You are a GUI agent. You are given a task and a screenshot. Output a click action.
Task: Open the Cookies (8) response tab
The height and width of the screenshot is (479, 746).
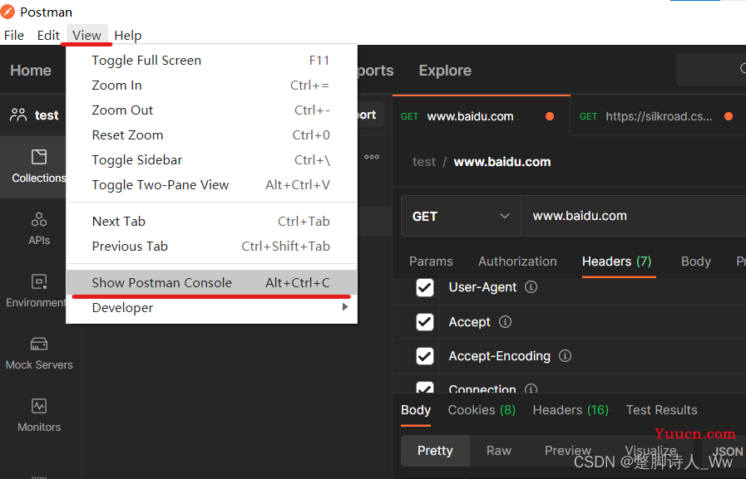click(x=482, y=410)
